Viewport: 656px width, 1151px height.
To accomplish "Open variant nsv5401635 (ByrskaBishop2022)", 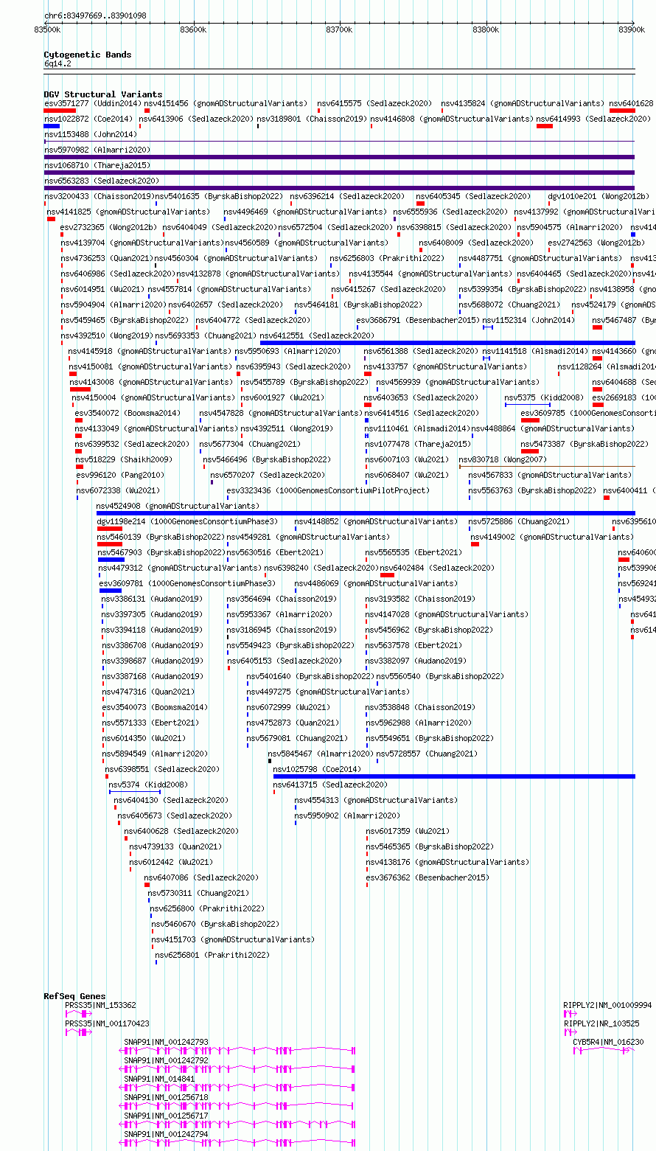I will click(219, 196).
